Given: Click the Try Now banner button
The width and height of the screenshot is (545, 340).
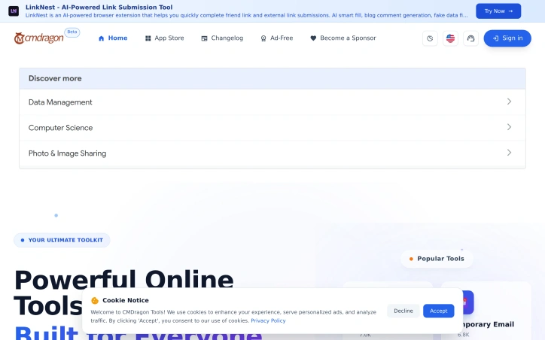Looking at the screenshot, I should coord(498,11).
